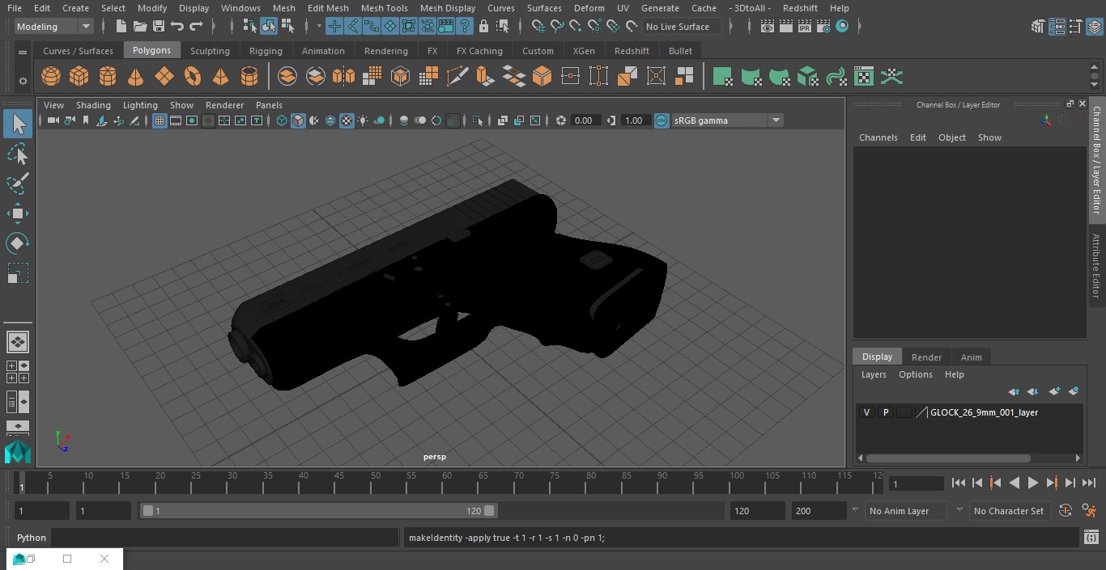The height and width of the screenshot is (570, 1106).
Task: Undo the last action with the undo arrow
Action: pos(177,27)
